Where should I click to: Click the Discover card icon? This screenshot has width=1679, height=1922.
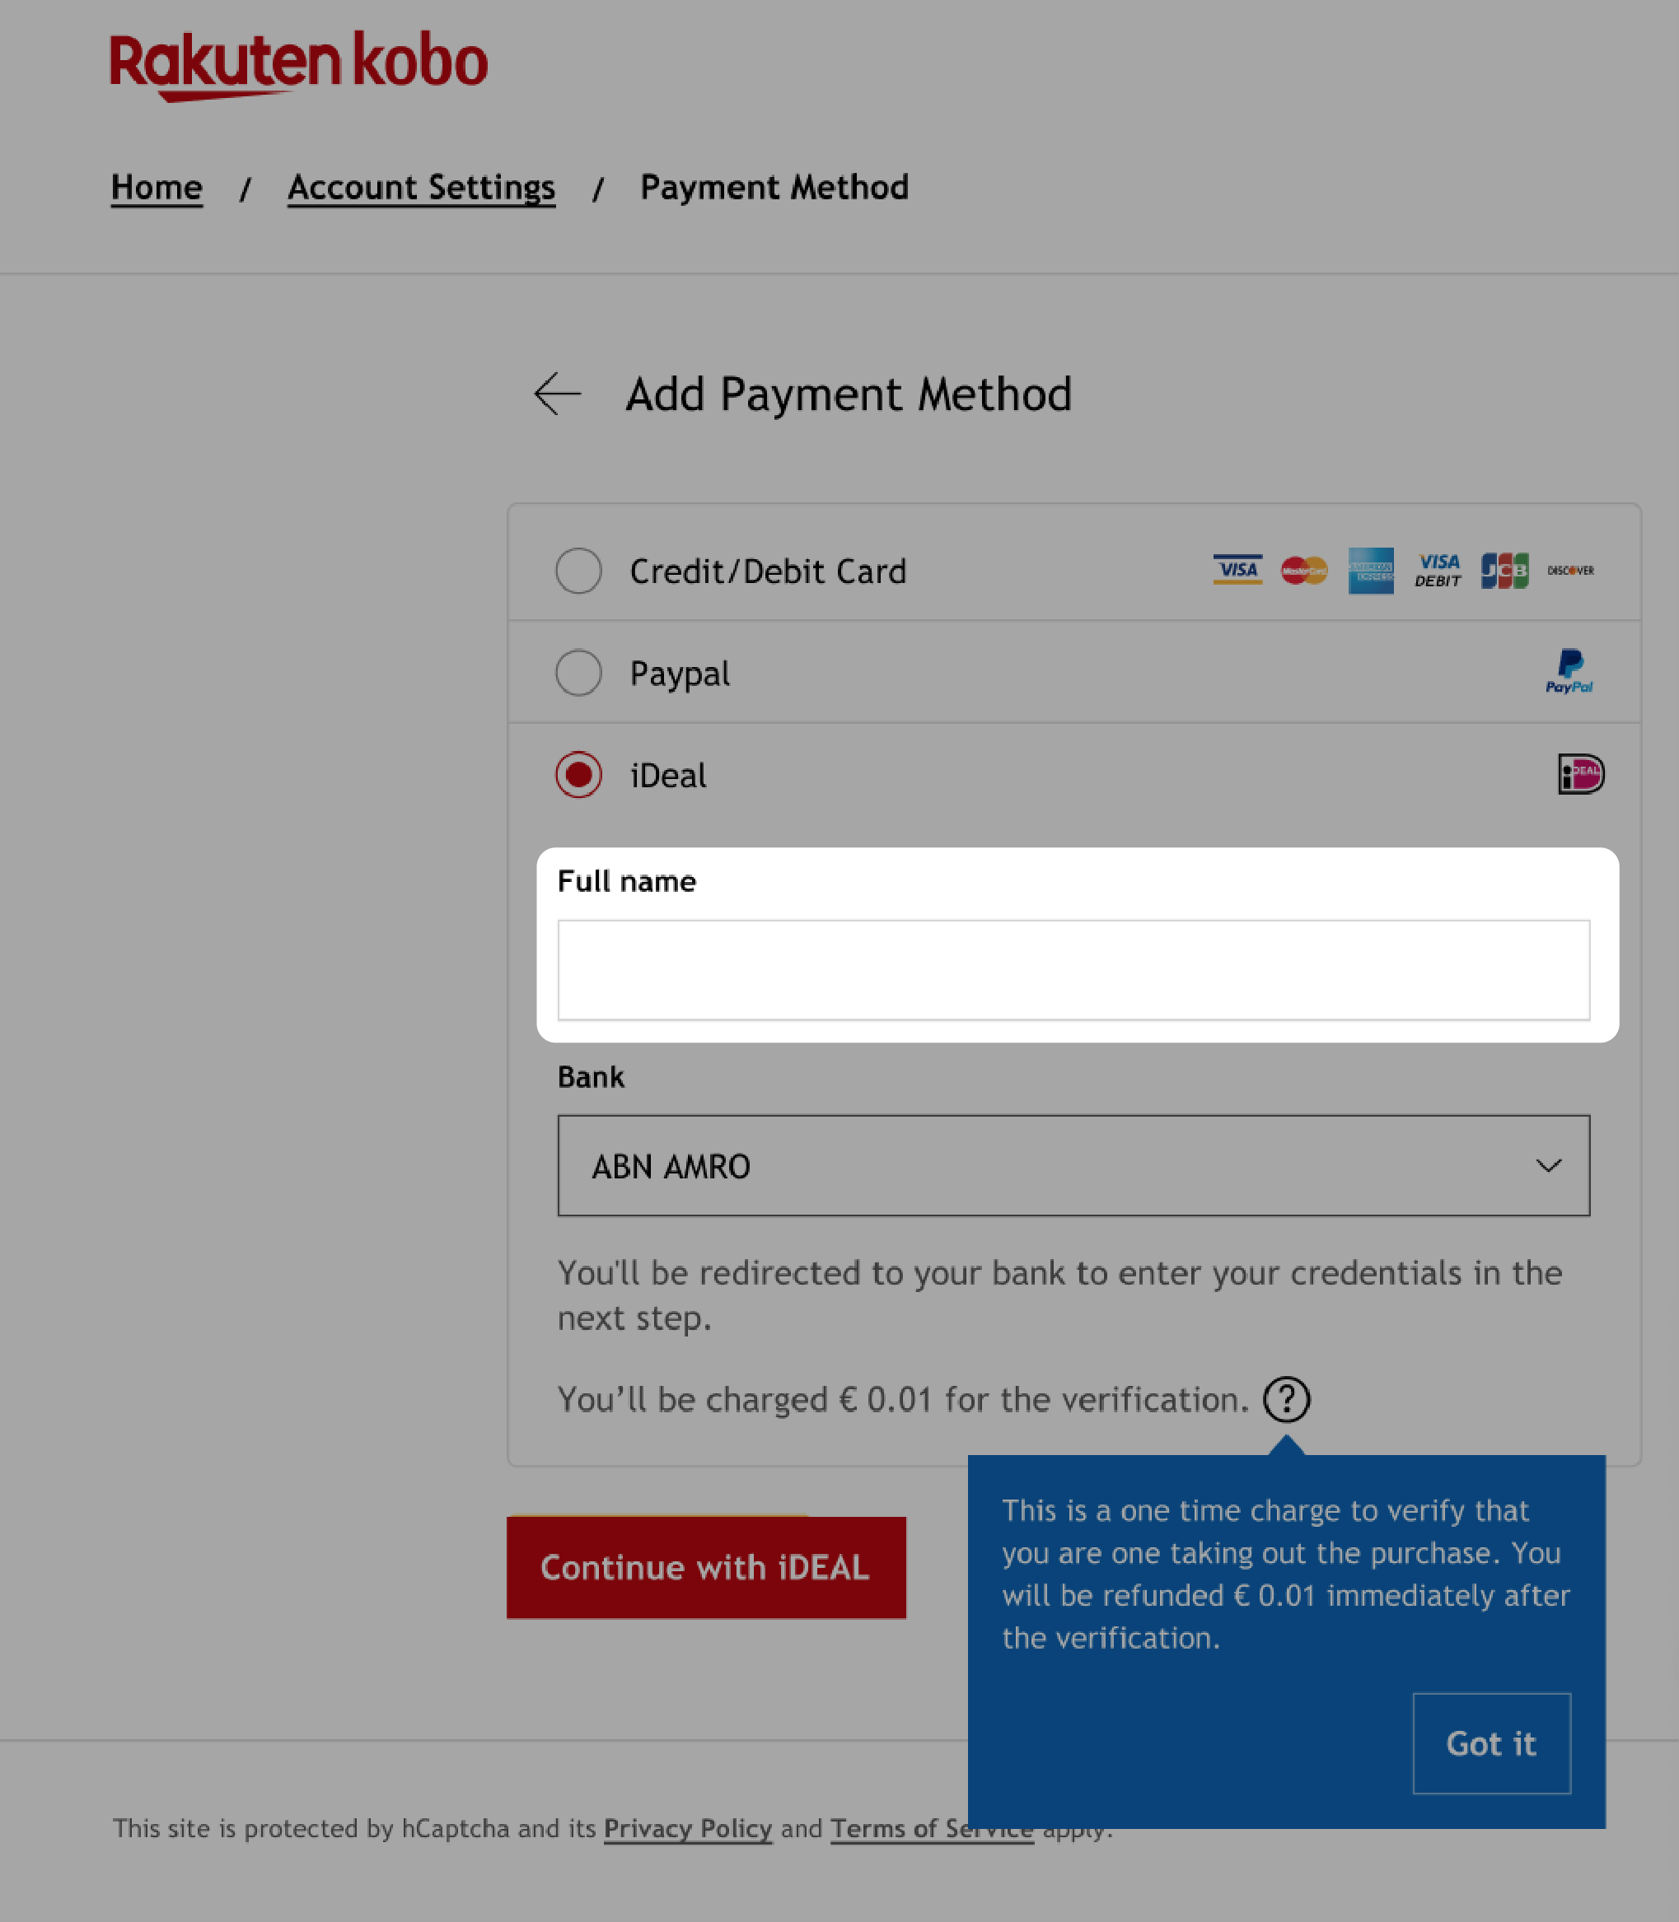coord(1568,569)
